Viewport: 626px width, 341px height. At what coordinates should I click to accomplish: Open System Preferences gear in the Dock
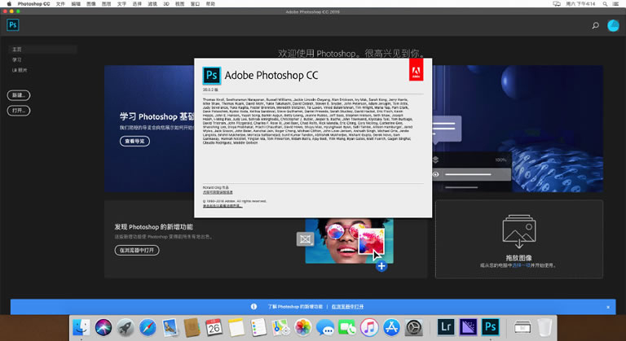[x=414, y=327]
